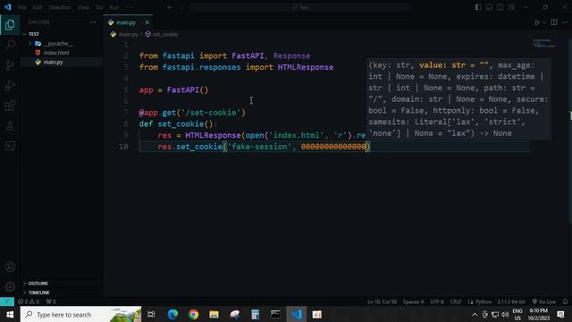This screenshot has height=322, width=572.
Task: Open the Selection menu
Action: (x=60, y=7)
